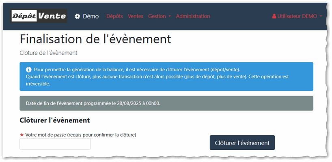Click the caret arrow next to Gestion
The height and width of the screenshot is (162, 332).
click(x=170, y=17)
